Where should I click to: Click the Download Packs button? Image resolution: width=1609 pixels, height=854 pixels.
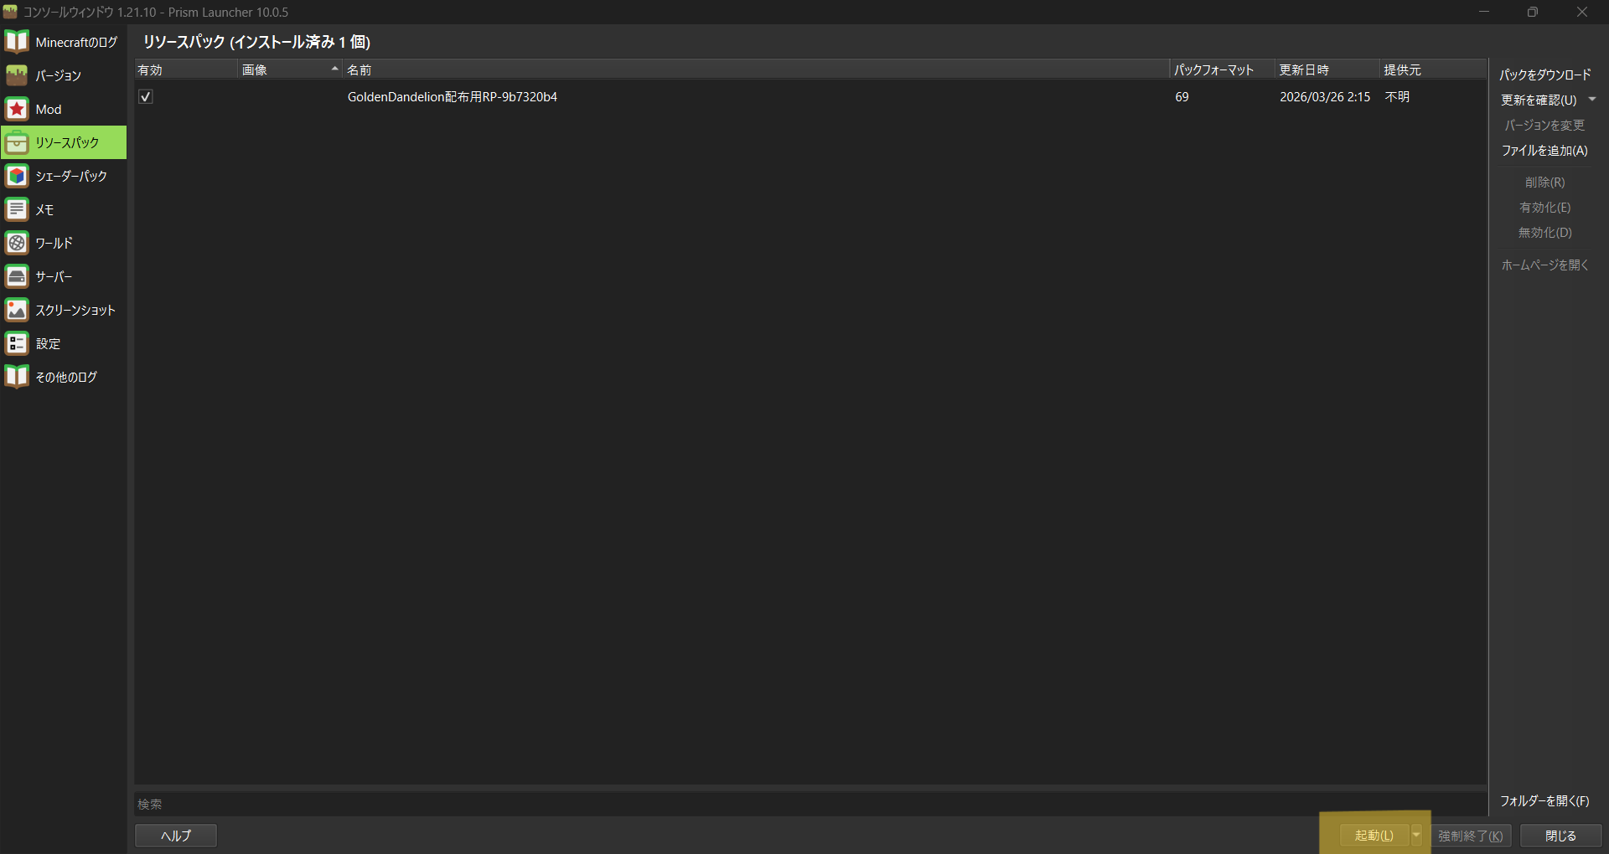[x=1544, y=75]
